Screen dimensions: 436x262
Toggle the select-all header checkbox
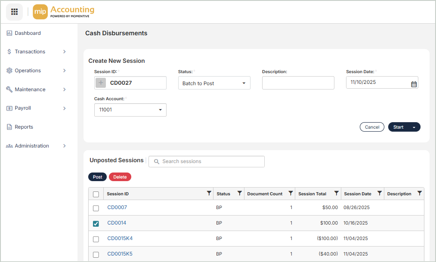(x=96, y=194)
